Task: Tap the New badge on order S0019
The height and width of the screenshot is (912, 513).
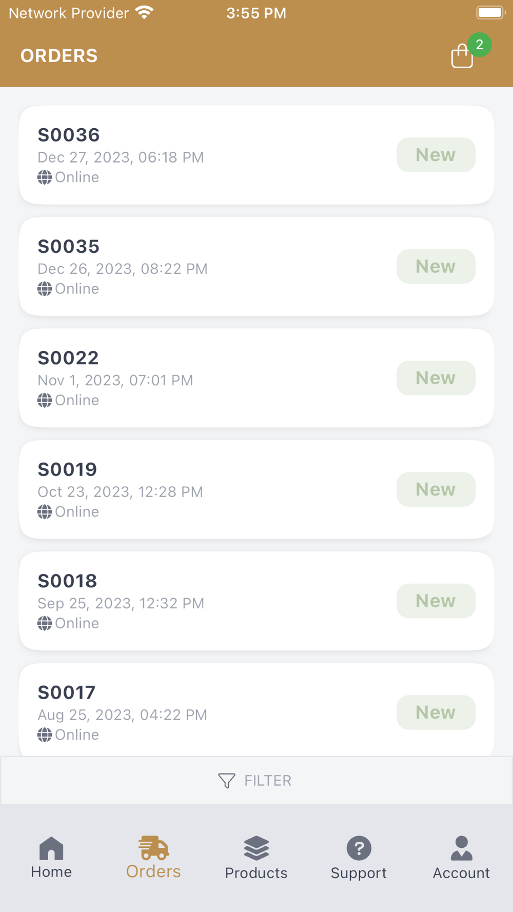Action: pyautogui.click(x=436, y=489)
